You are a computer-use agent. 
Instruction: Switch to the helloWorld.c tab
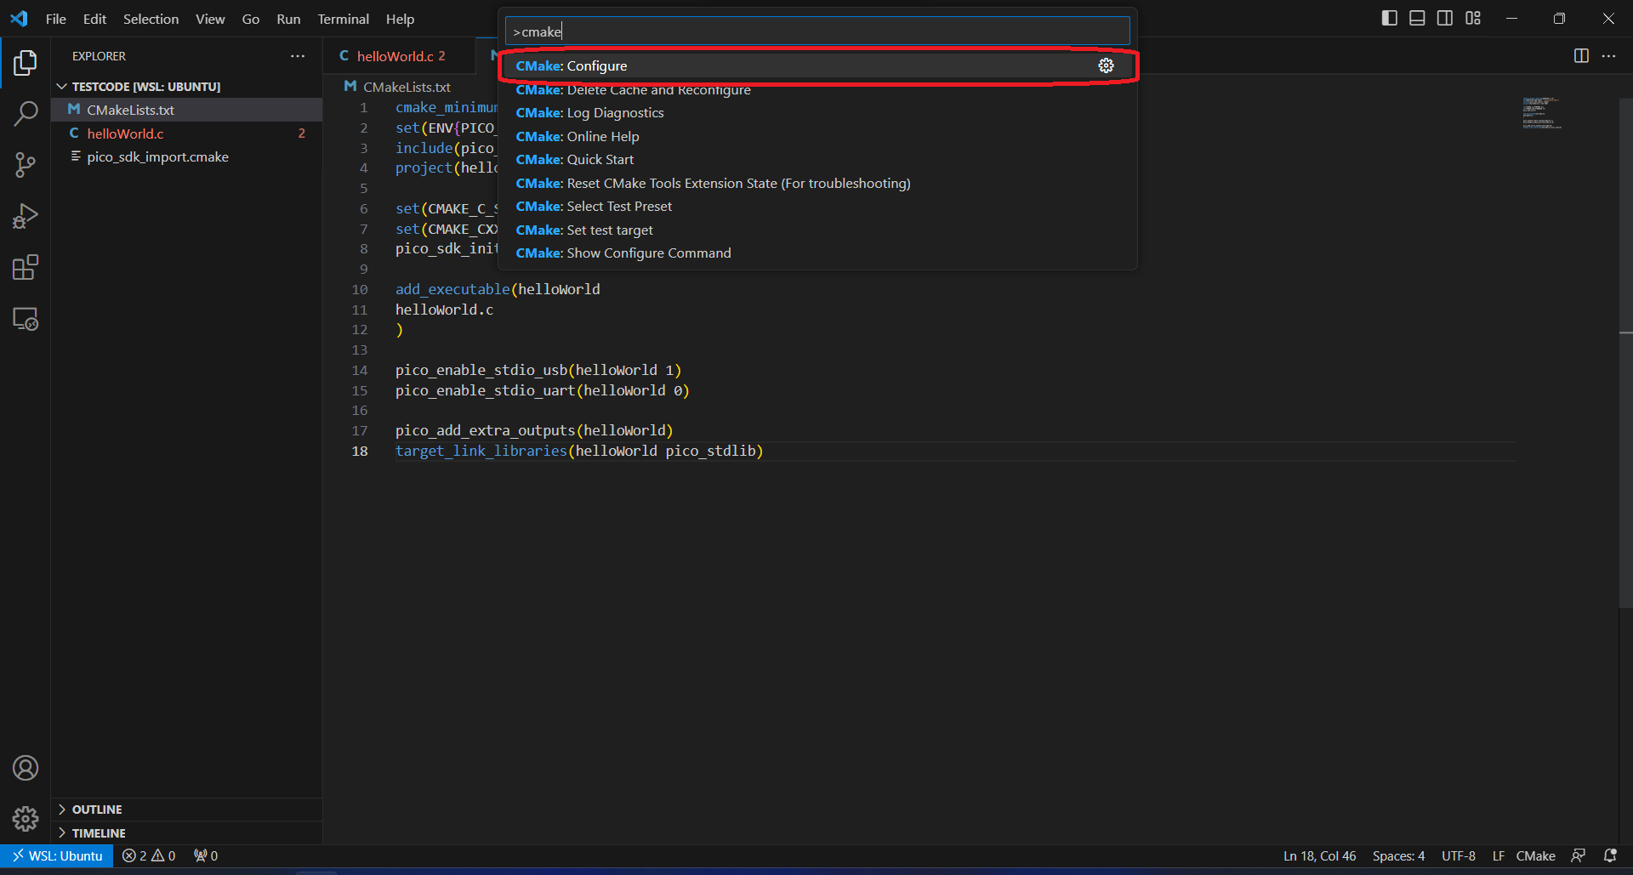click(395, 56)
